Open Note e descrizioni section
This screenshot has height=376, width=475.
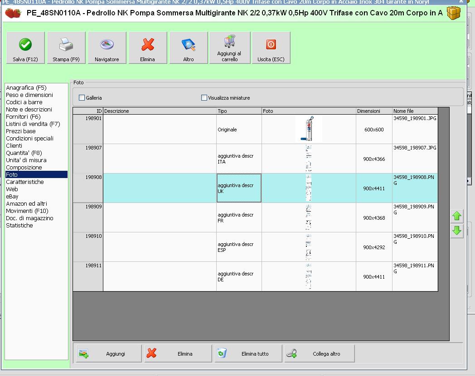pyautogui.click(x=29, y=110)
